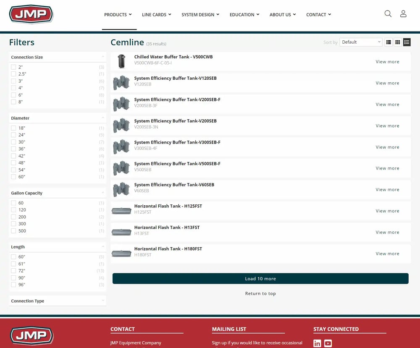The height and width of the screenshot is (348, 420).
Task: Click Load 10 more button
Action: (x=260, y=279)
